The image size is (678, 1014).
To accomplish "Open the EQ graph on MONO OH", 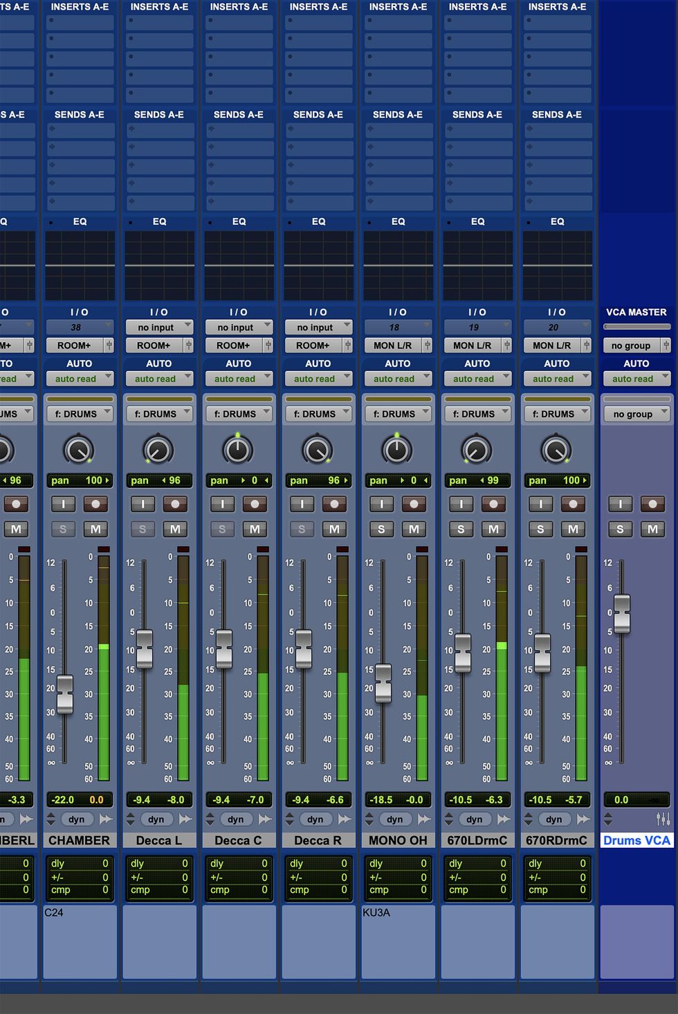I will click(x=398, y=266).
